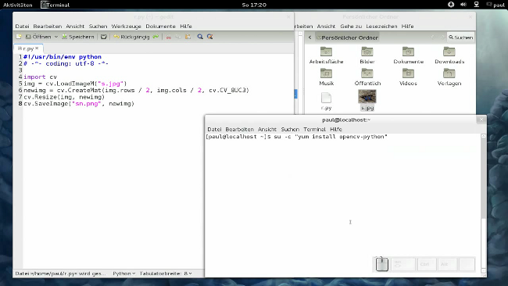Click the Aktivitäten button in top bar
Image resolution: width=508 pixels, height=286 pixels.
coord(18,5)
